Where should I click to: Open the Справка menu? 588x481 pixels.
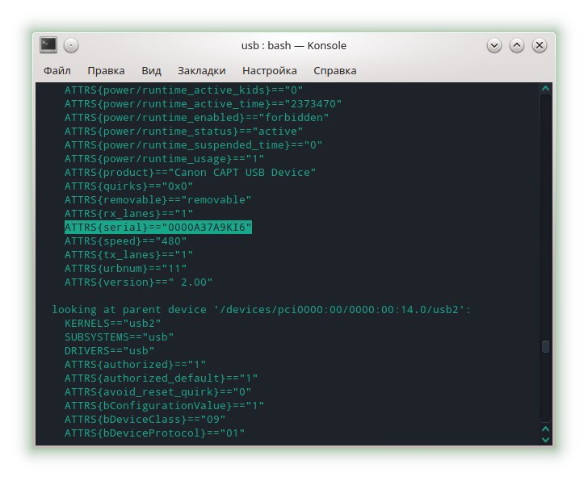coord(335,70)
